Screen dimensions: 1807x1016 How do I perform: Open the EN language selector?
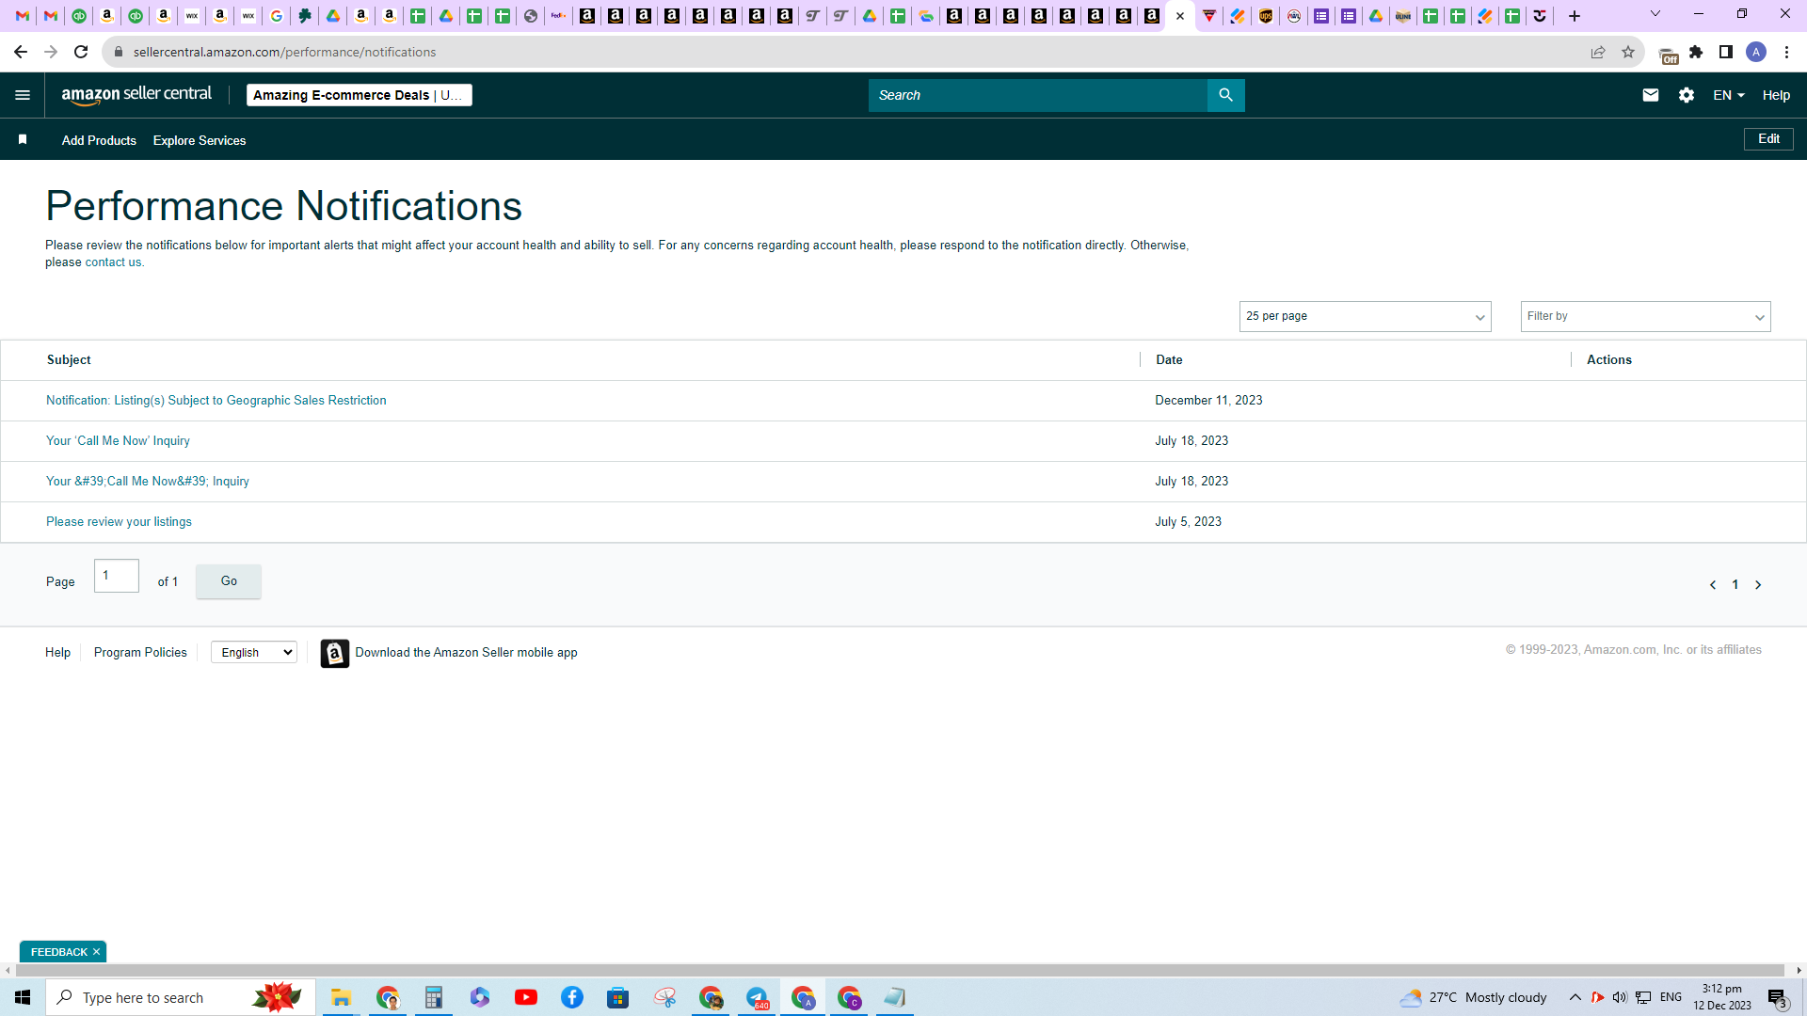click(1728, 95)
